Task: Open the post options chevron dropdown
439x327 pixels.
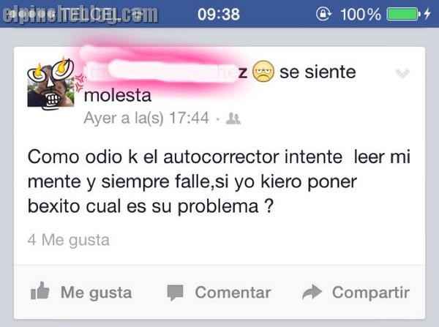Action: pyautogui.click(x=402, y=73)
